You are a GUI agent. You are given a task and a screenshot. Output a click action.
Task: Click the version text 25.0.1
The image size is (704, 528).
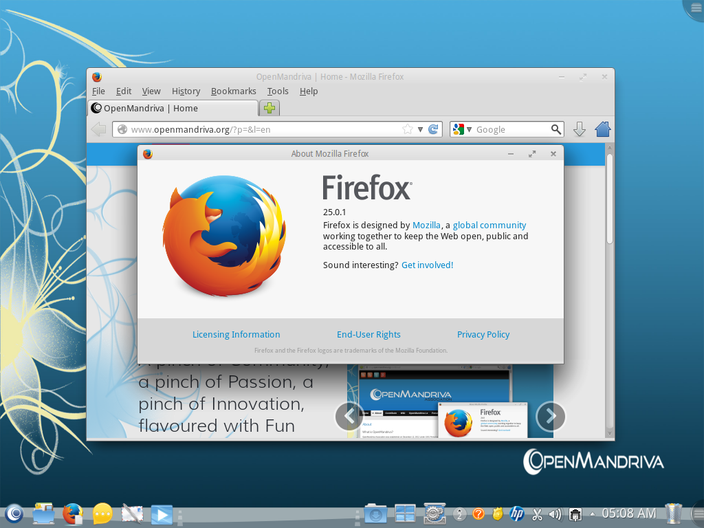point(335,212)
